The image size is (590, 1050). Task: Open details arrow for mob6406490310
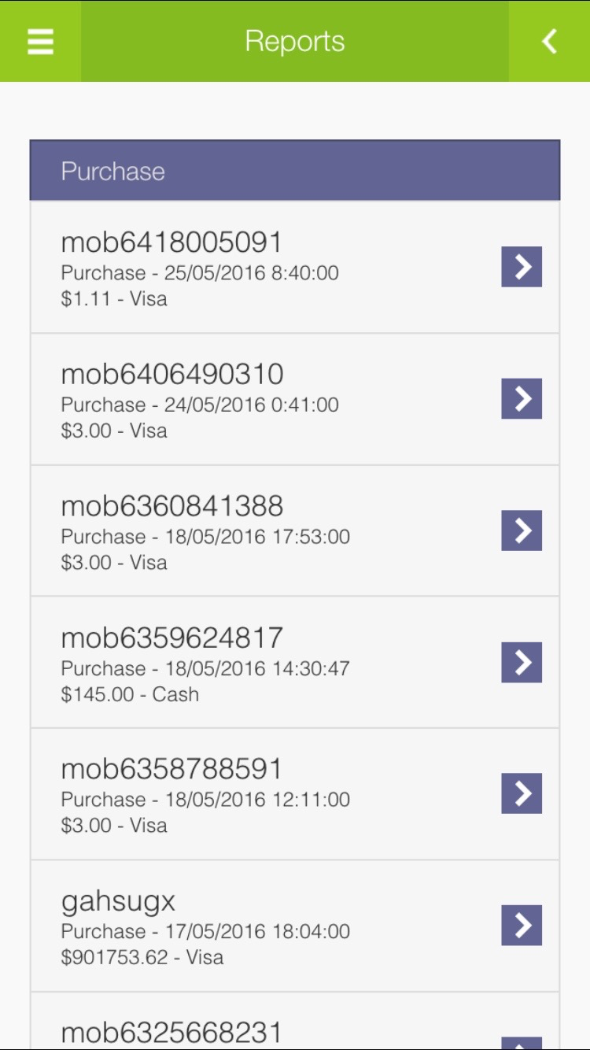pos(522,398)
